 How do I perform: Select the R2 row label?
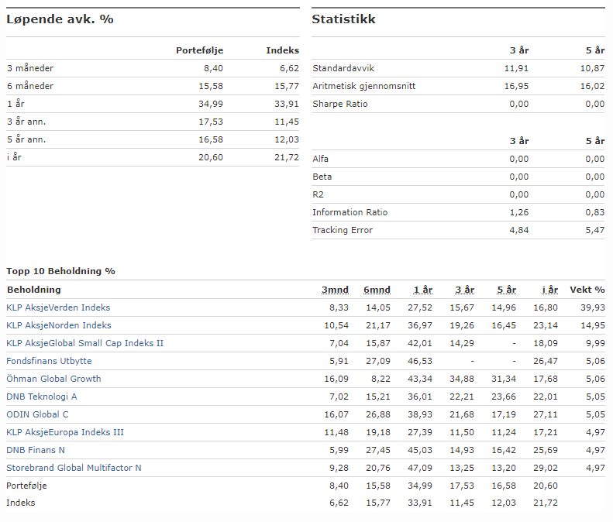(x=318, y=194)
